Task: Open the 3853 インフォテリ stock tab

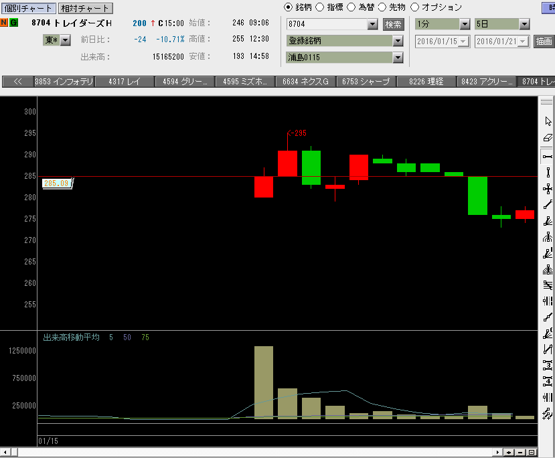Action: point(64,82)
